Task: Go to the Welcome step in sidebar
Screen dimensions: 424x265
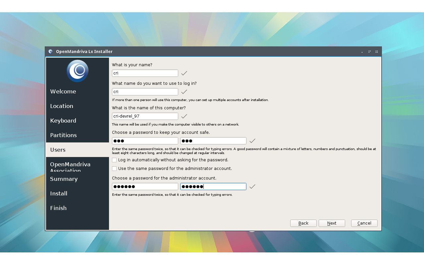Action: tap(63, 91)
